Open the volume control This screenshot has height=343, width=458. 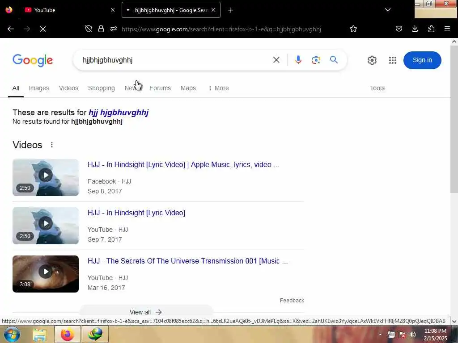pyautogui.click(x=412, y=335)
